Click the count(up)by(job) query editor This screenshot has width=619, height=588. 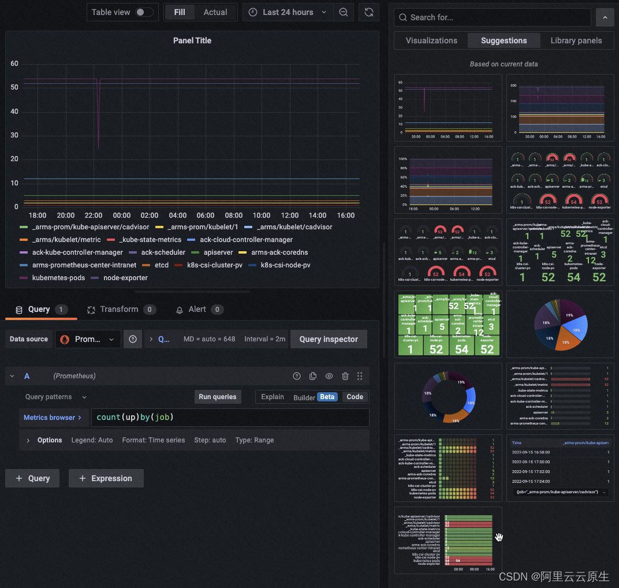point(230,418)
